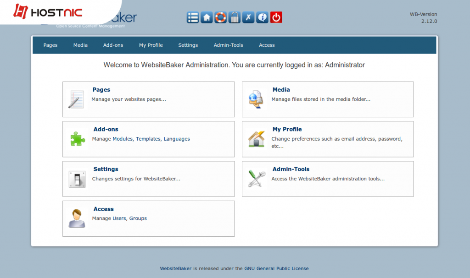Viewport: 470px width, 278px height.
Task: Go to My Profile in the navigation bar
Action: 151,45
